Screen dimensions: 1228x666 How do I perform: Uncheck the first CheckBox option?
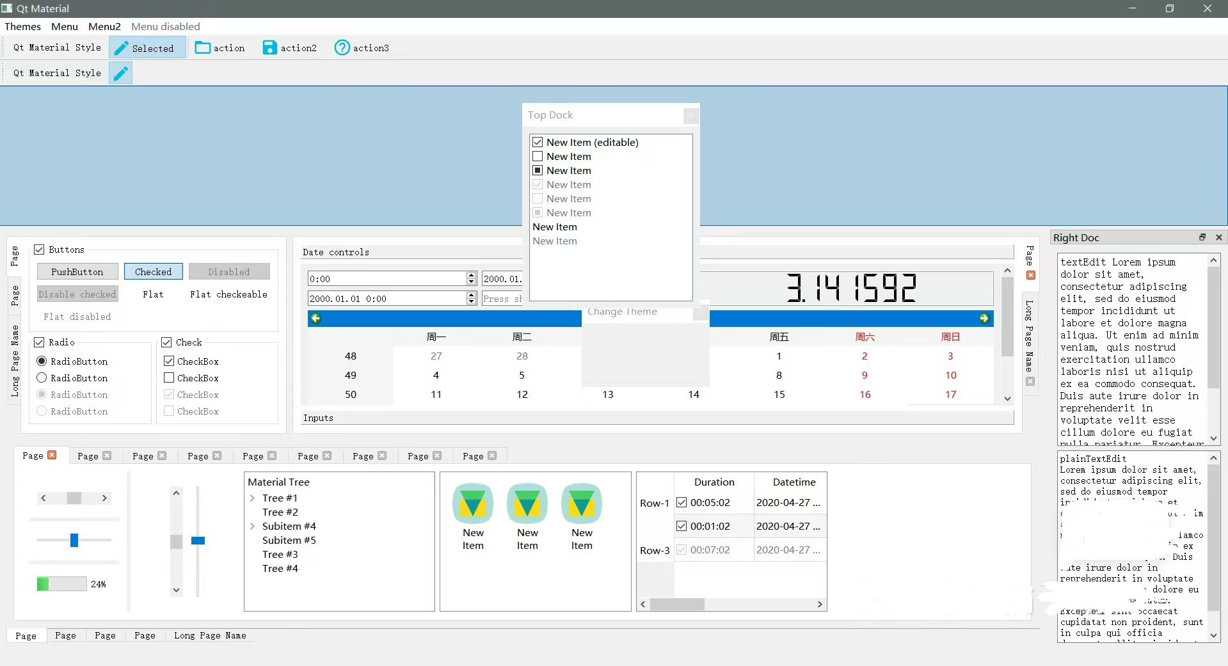click(x=169, y=361)
